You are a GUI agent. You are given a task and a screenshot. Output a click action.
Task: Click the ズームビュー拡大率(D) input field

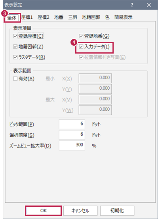[72, 145]
